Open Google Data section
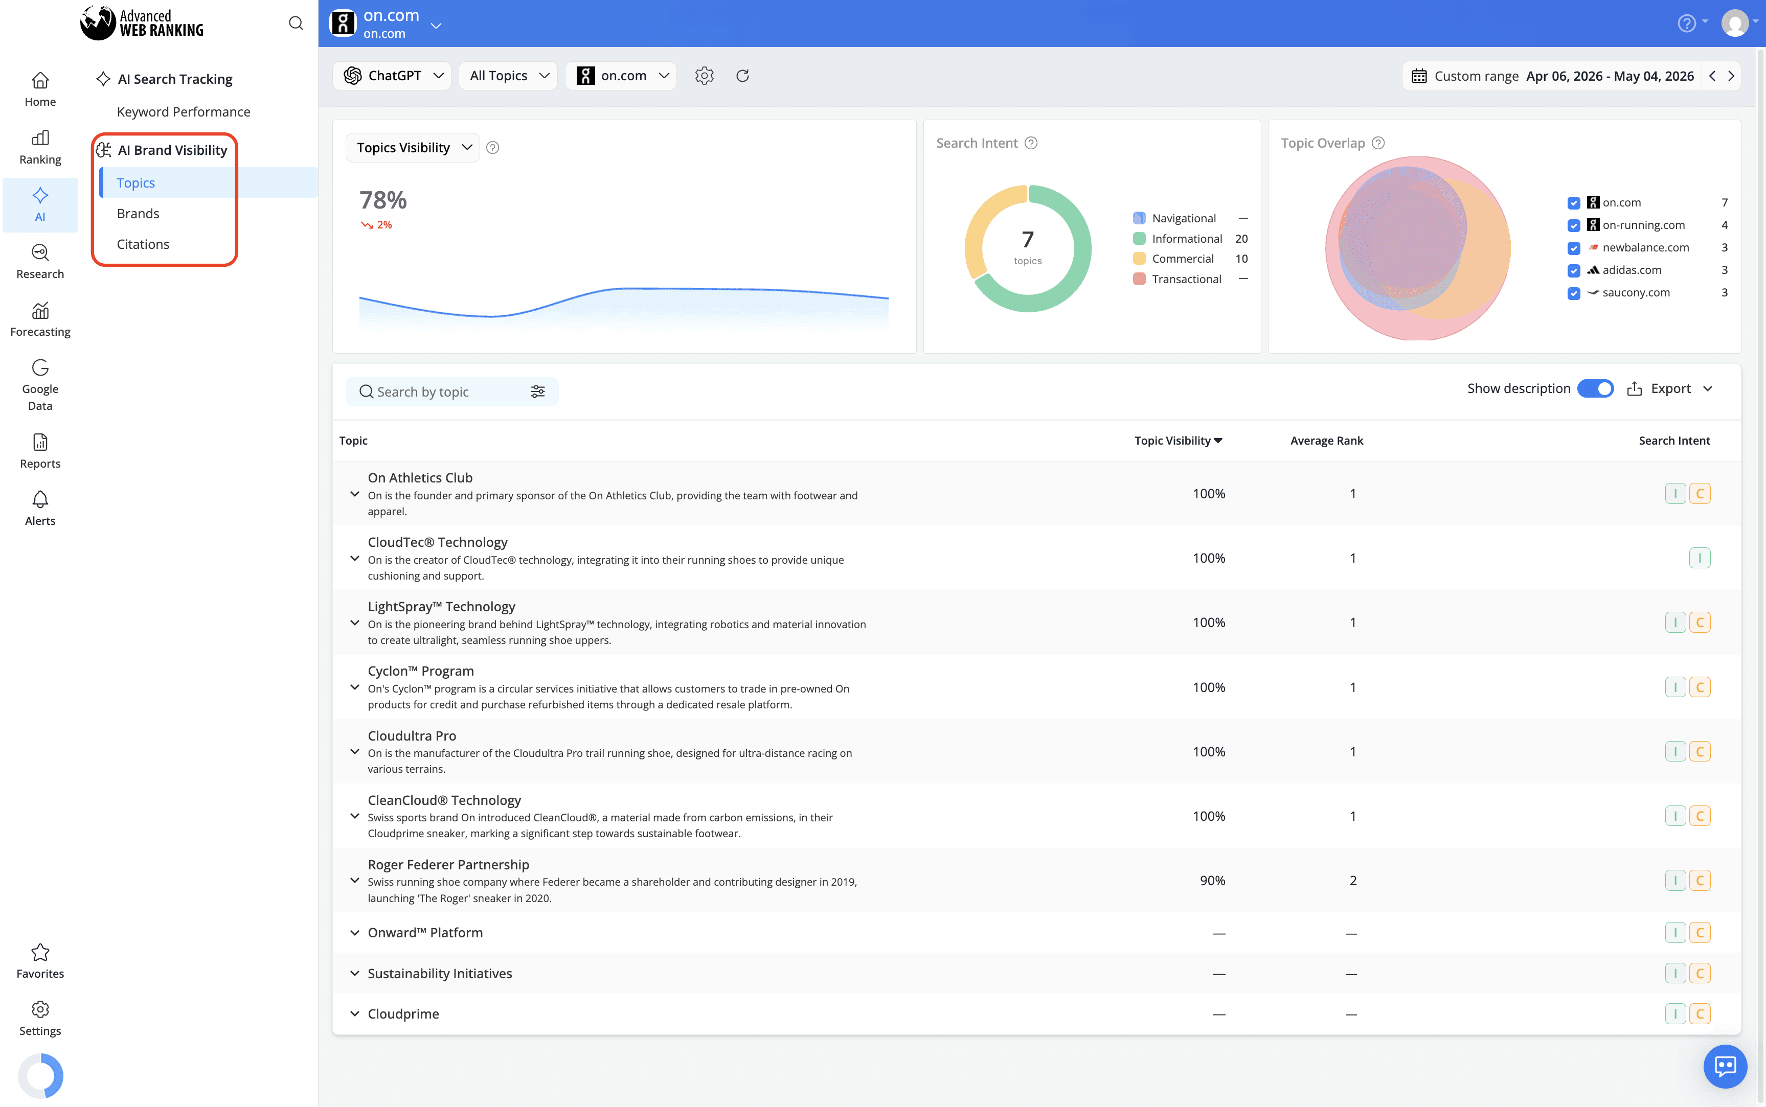The height and width of the screenshot is (1107, 1766). [x=40, y=385]
